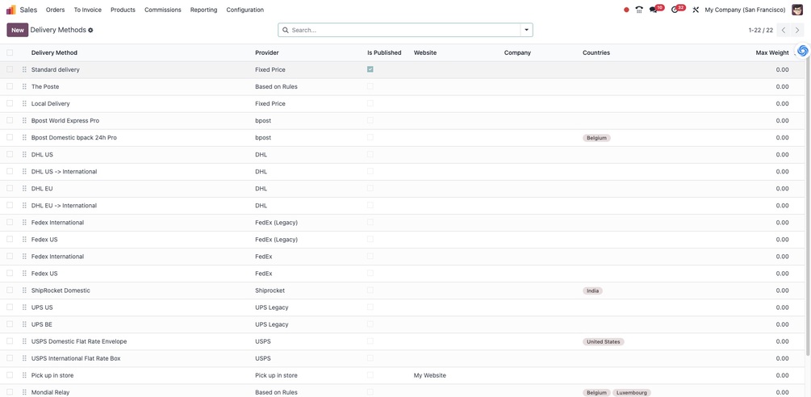Screen dimensions: 811x397
Task: Open the Sales app name link
Action: click(28, 10)
